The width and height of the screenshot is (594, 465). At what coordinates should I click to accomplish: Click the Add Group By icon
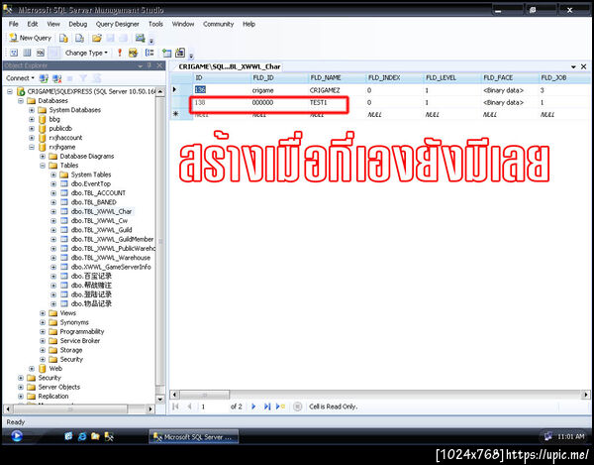coord(150,53)
